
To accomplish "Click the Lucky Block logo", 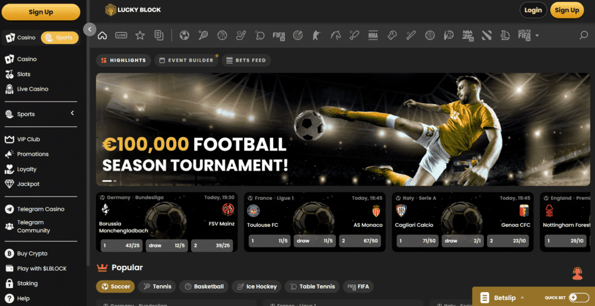I will (133, 10).
